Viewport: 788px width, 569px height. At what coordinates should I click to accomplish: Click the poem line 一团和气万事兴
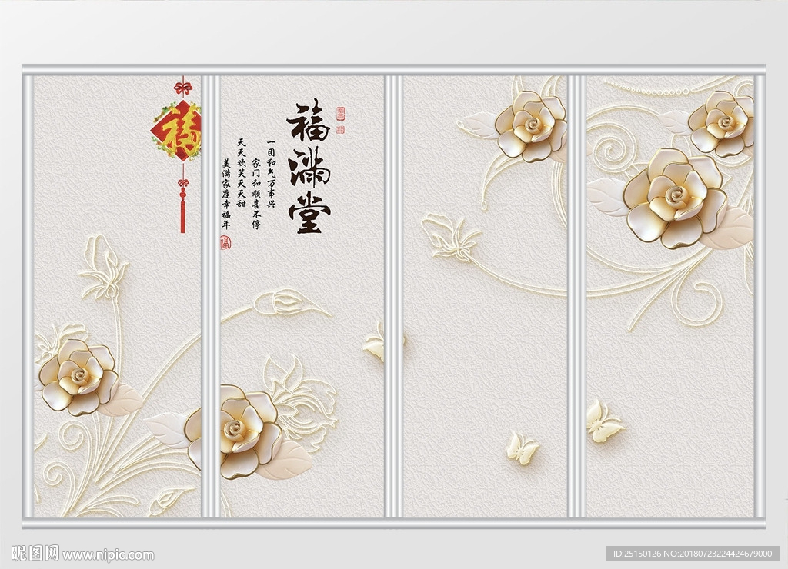272,174
